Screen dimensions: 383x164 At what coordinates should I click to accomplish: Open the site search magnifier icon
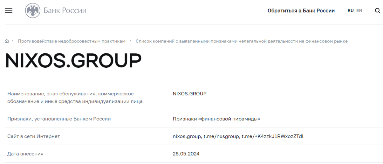coord(378,10)
